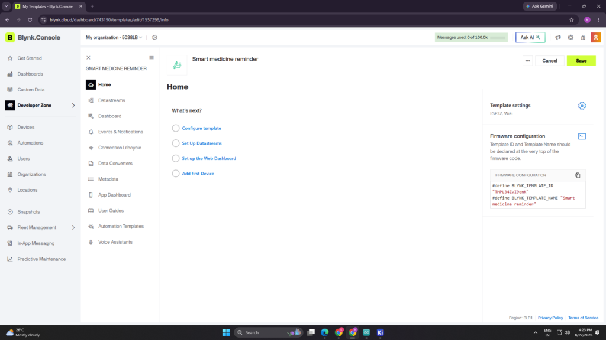This screenshot has height=340, width=606.
Task: Collapse template menu with hamburger icon
Action: pyautogui.click(x=151, y=58)
